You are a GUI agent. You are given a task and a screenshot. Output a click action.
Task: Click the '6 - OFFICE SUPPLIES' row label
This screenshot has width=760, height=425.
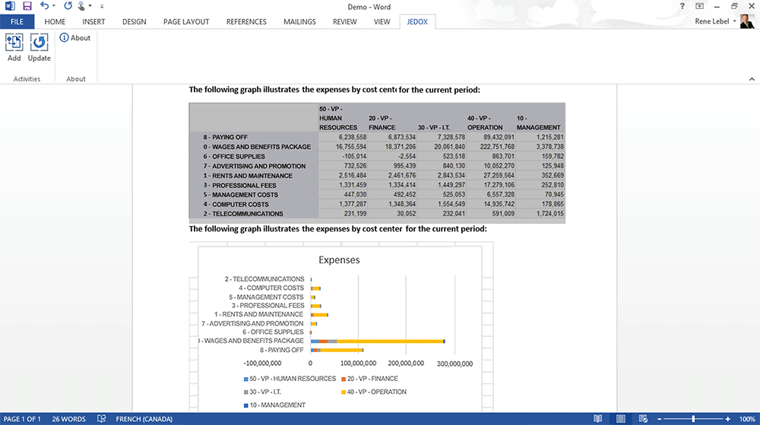point(234,156)
